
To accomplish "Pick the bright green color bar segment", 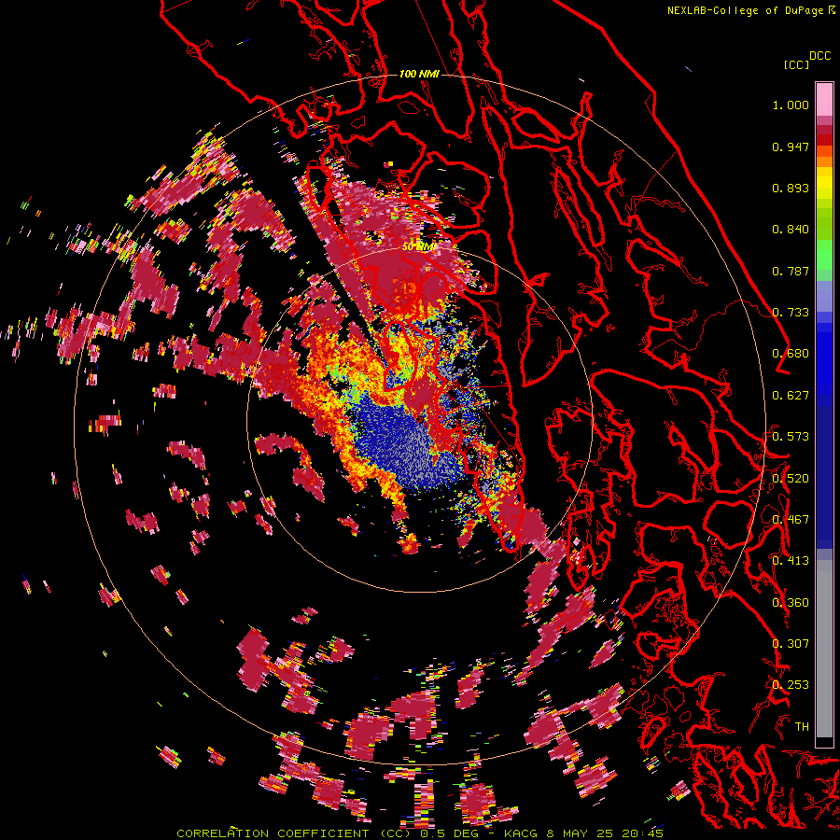I will click(x=824, y=255).
